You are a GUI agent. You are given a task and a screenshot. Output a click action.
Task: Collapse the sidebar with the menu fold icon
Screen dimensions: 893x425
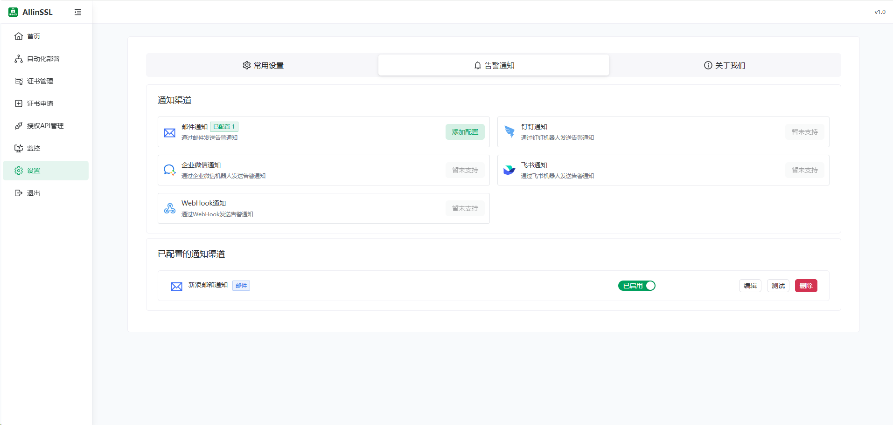(78, 12)
